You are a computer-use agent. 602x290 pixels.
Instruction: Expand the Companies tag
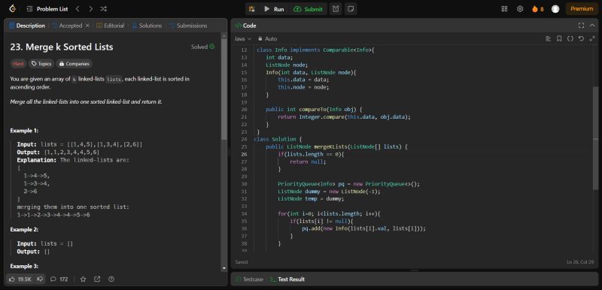pos(74,64)
